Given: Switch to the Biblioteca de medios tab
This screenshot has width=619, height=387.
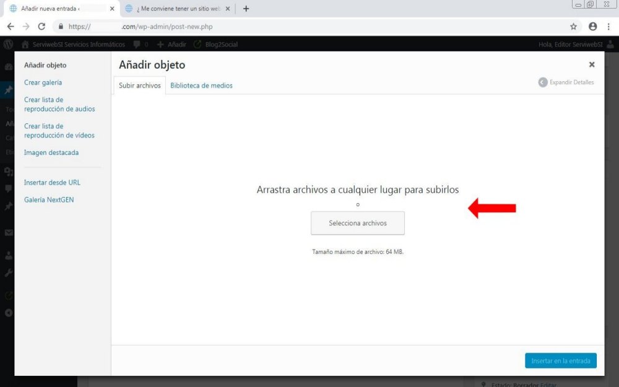Looking at the screenshot, I should click(x=201, y=85).
